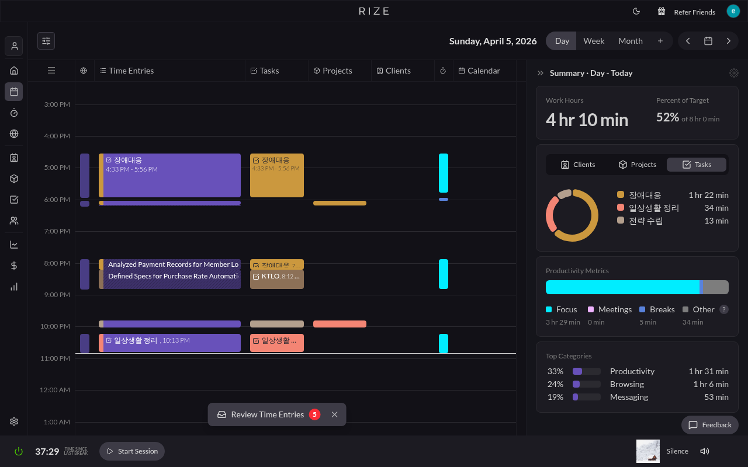
Task: Click the cyan Focus productivity bar
Action: (622, 287)
